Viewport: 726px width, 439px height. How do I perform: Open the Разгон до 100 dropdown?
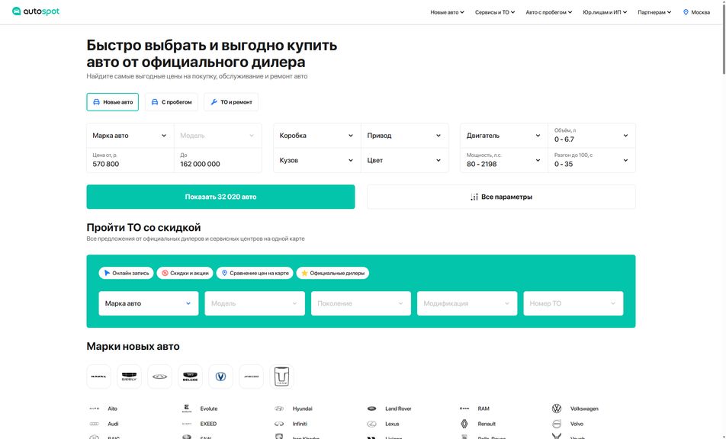point(592,160)
